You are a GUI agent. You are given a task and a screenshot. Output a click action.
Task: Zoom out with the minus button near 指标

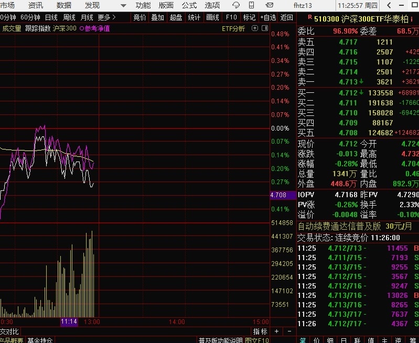(x=291, y=331)
